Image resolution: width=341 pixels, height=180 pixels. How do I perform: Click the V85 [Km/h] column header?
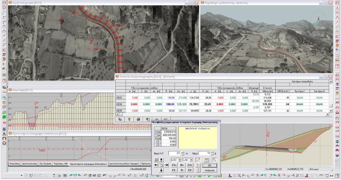tap(282, 91)
